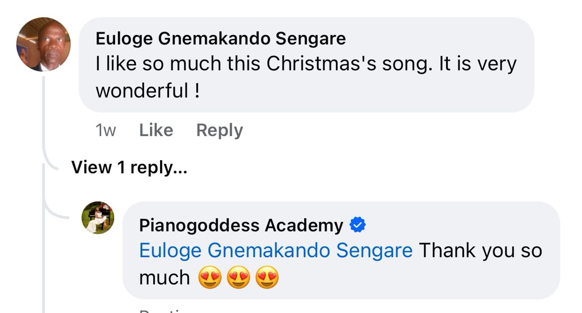Click the middle heart-eyes emoji
Viewport: 582px width, 313px height.
tap(238, 278)
